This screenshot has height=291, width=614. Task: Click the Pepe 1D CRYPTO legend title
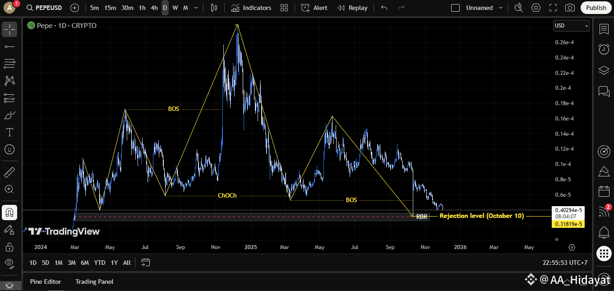click(x=67, y=26)
